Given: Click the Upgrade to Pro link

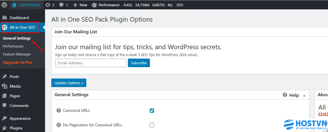Looking at the screenshot, I should [18, 63].
